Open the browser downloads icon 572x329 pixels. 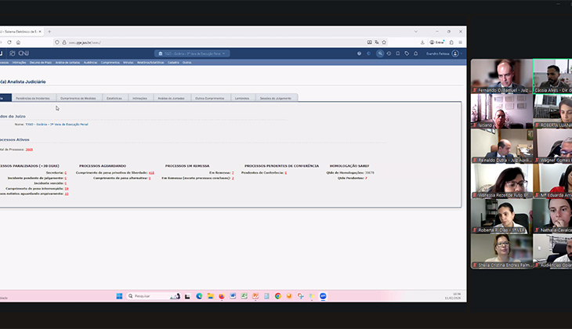[x=422, y=42]
